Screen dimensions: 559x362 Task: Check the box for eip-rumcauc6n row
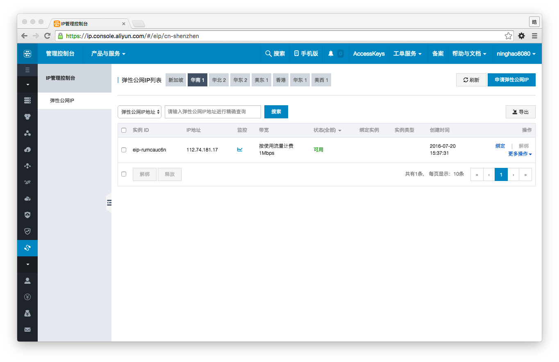[x=124, y=150]
